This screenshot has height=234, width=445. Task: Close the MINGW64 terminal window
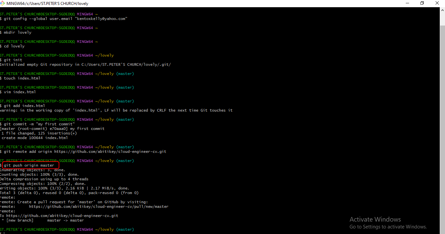pos(437,3)
